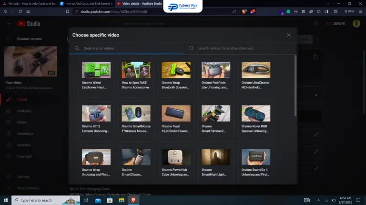Select Oraimo Wrap Bluetooth Speaker video thumbnail
Viewport: 366px width, 205px height.
(176, 70)
